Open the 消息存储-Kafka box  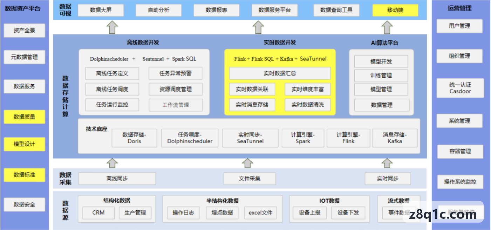coord(395,138)
